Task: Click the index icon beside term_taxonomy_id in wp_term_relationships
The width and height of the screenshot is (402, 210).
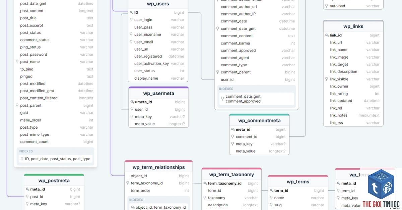Action: (128, 183)
